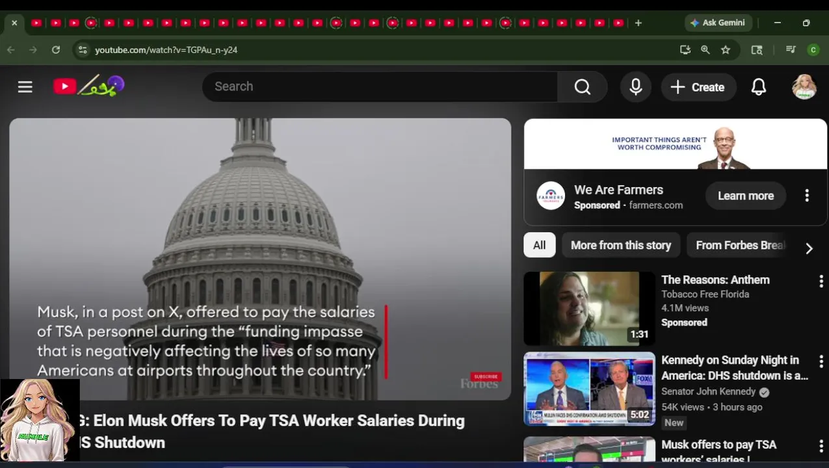View site information icon beside URL
The image size is (829, 468).
pyautogui.click(x=81, y=49)
